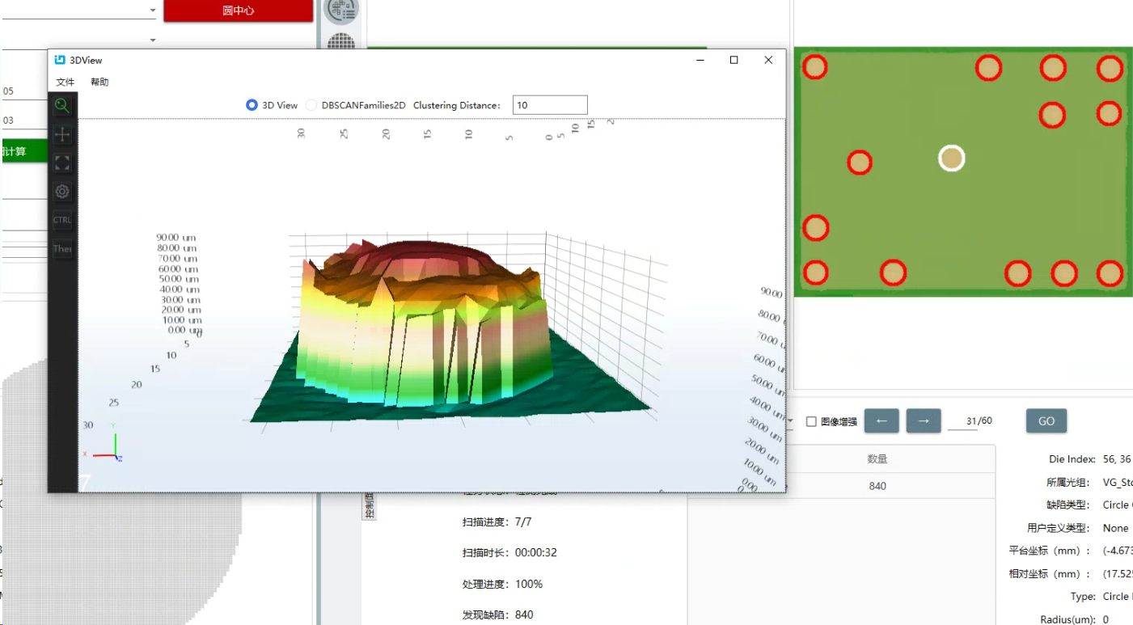Click the wafer grid icon in main window
The width and height of the screenshot is (1133, 625).
[341, 42]
